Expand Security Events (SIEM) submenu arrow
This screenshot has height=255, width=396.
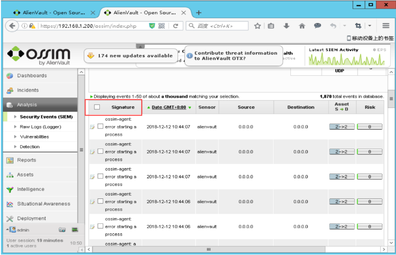point(15,116)
